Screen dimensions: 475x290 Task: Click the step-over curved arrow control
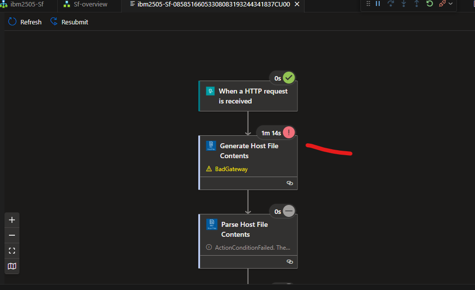[x=391, y=3]
